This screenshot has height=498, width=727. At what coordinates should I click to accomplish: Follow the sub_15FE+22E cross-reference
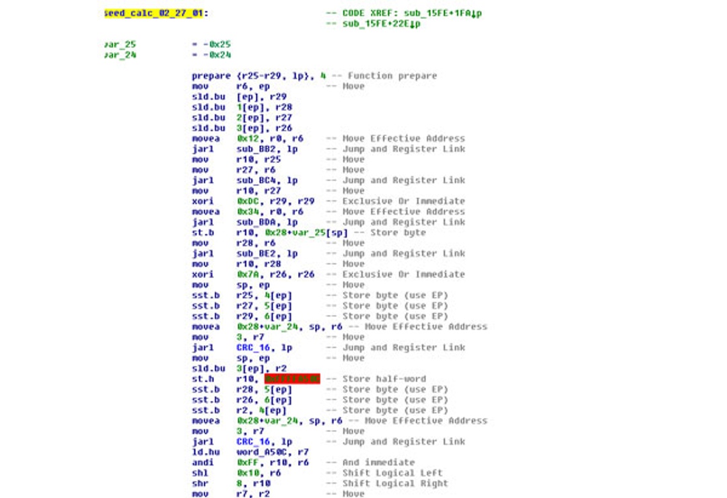pos(382,24)
